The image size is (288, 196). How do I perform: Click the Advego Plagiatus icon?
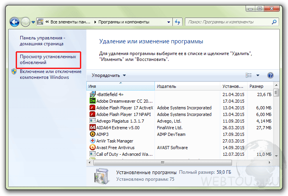pos(92,121)
